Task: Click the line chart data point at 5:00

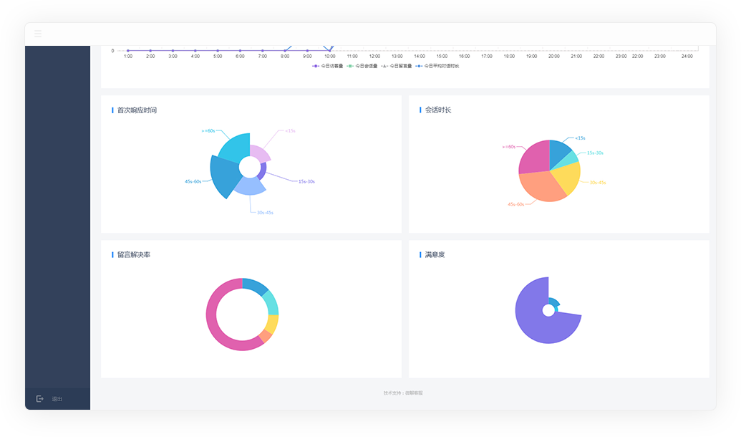Action: point(218,51)
